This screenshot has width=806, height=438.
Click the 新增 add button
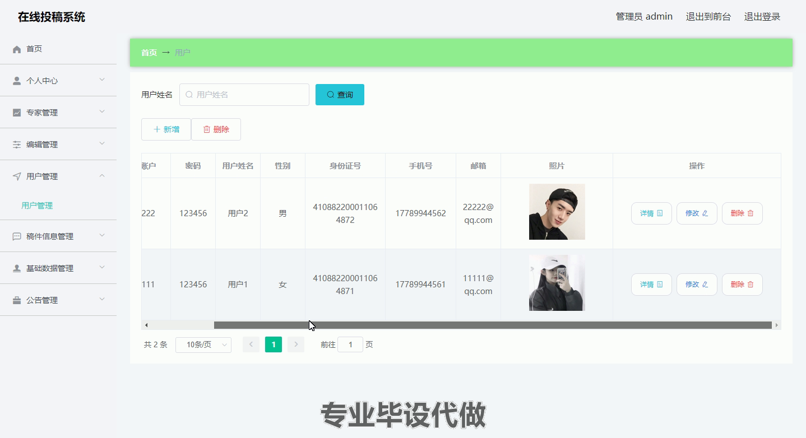pyautogui.click(x=166, y=129)
